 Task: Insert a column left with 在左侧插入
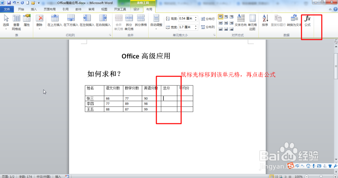[87, 21]
